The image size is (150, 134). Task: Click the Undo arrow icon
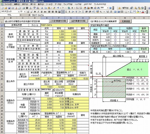pyautogui.click(x=58, y=8)
